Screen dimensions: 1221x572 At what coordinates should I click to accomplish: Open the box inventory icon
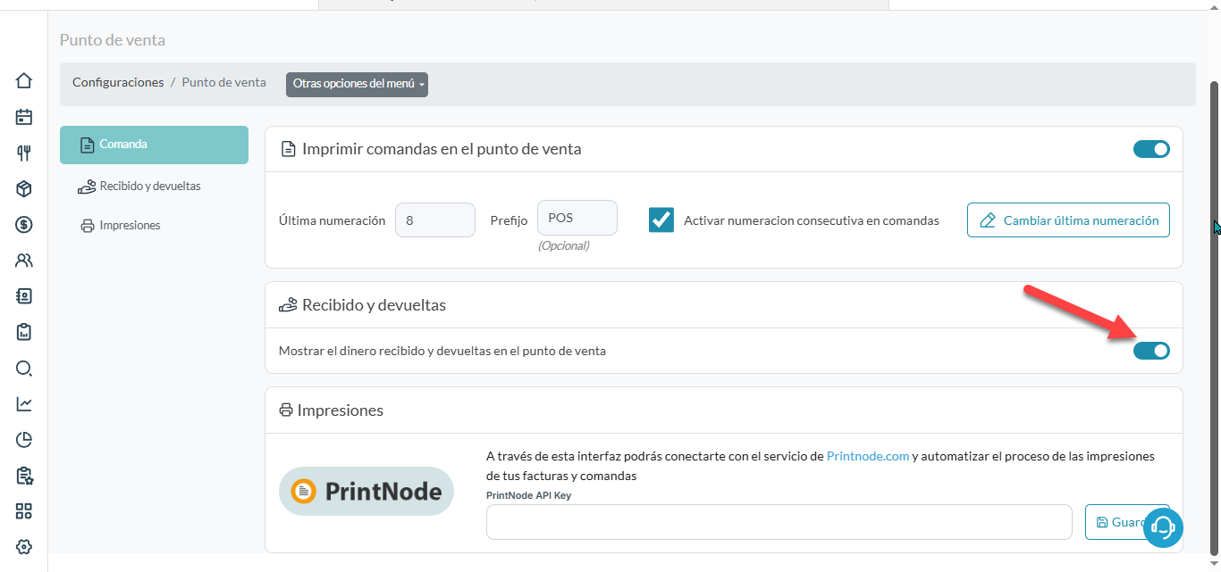point(24,188)
